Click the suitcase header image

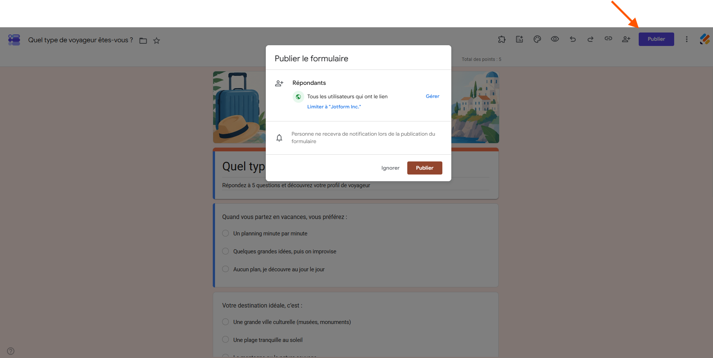tap(239, 107)
